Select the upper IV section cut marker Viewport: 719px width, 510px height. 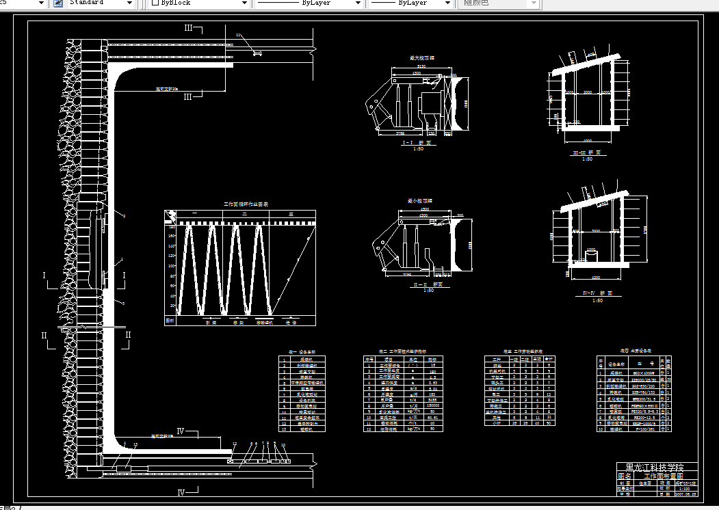[187, 432]
